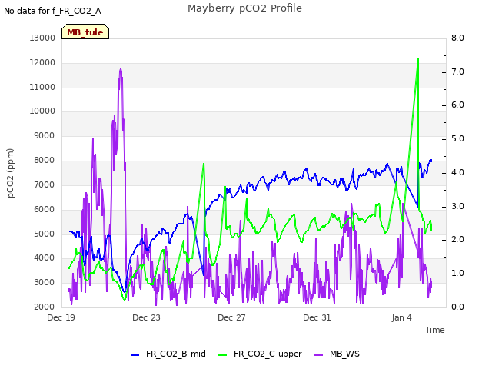Screen dimensions: 492x369
Task: Click the MB_tule label box
Action: pos(85,32)
